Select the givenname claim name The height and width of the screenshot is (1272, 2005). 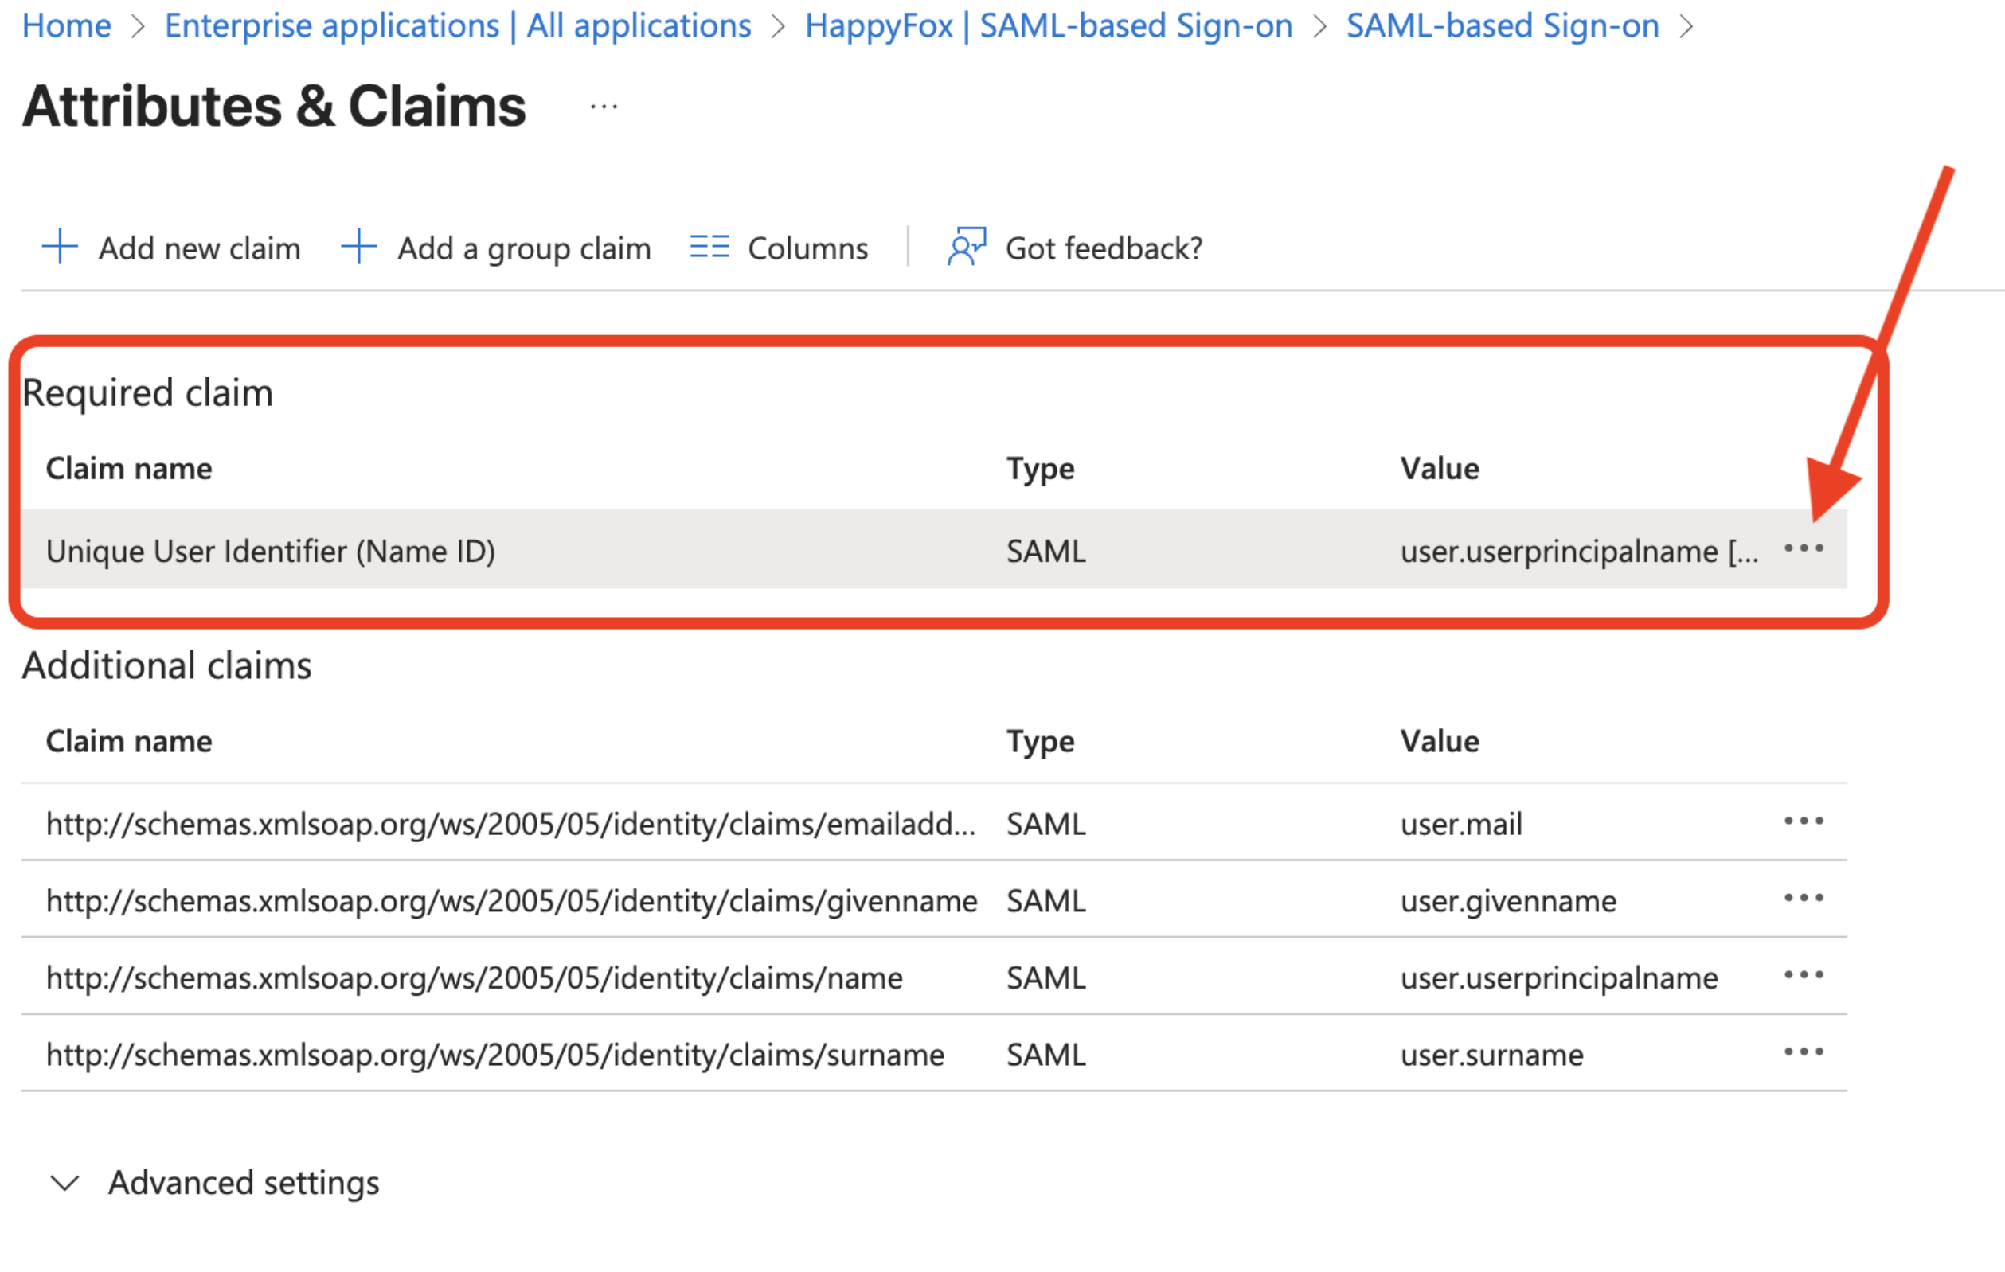(x=511, y=902)
